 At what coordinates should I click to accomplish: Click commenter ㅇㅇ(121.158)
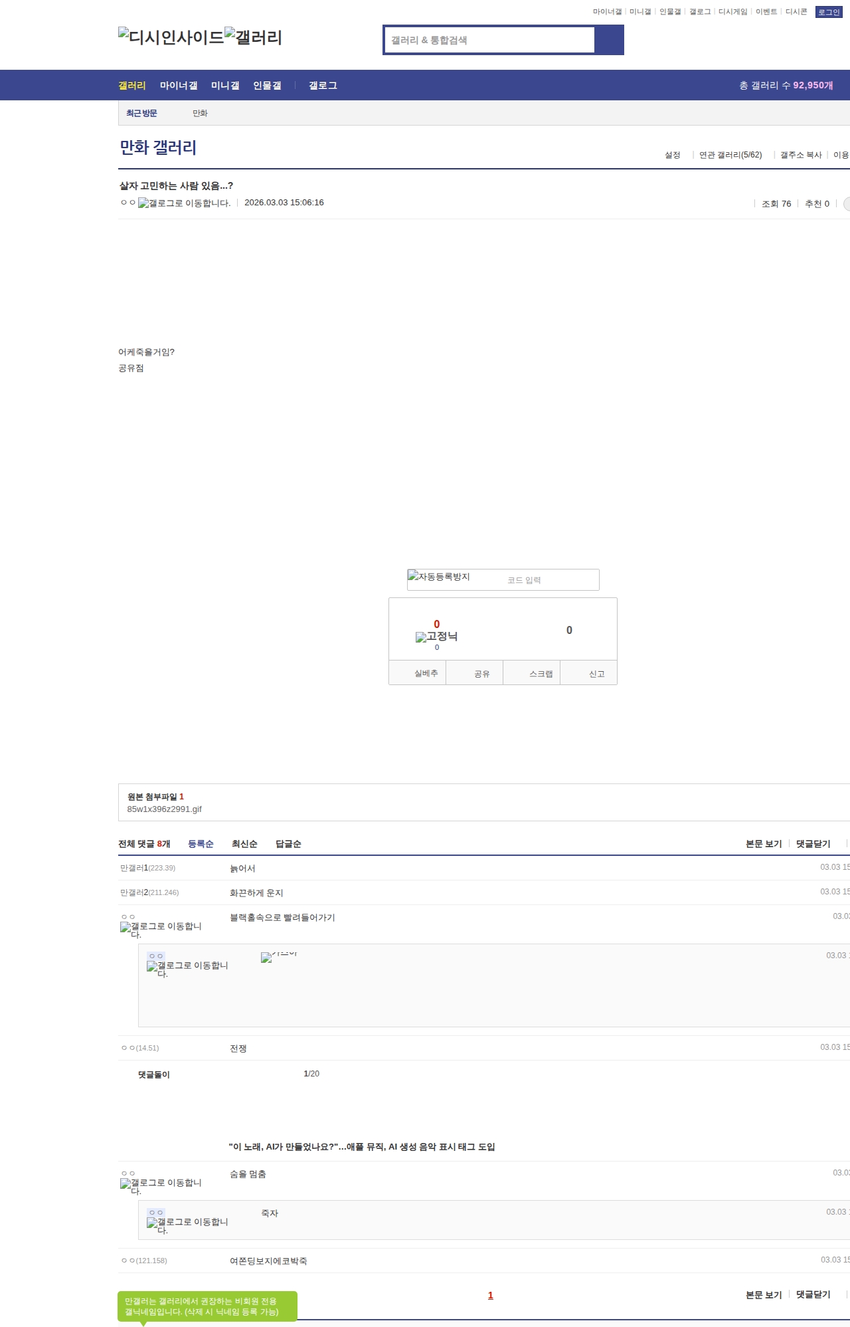pos(144,1261)
